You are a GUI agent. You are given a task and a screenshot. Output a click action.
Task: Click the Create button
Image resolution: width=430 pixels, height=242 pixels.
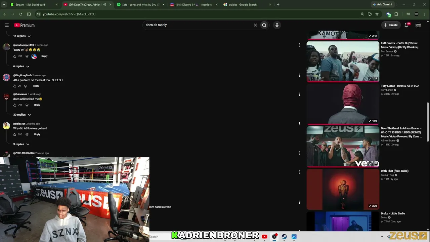tap(391, 25)
